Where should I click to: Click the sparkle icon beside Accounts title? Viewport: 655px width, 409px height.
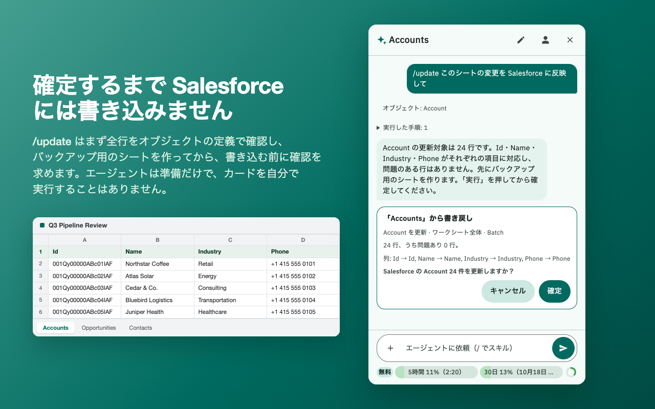pos(382,40)
